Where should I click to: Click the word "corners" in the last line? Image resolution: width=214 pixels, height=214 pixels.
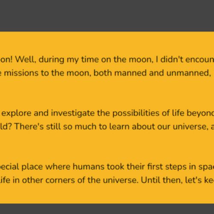[x=60, y=180]
